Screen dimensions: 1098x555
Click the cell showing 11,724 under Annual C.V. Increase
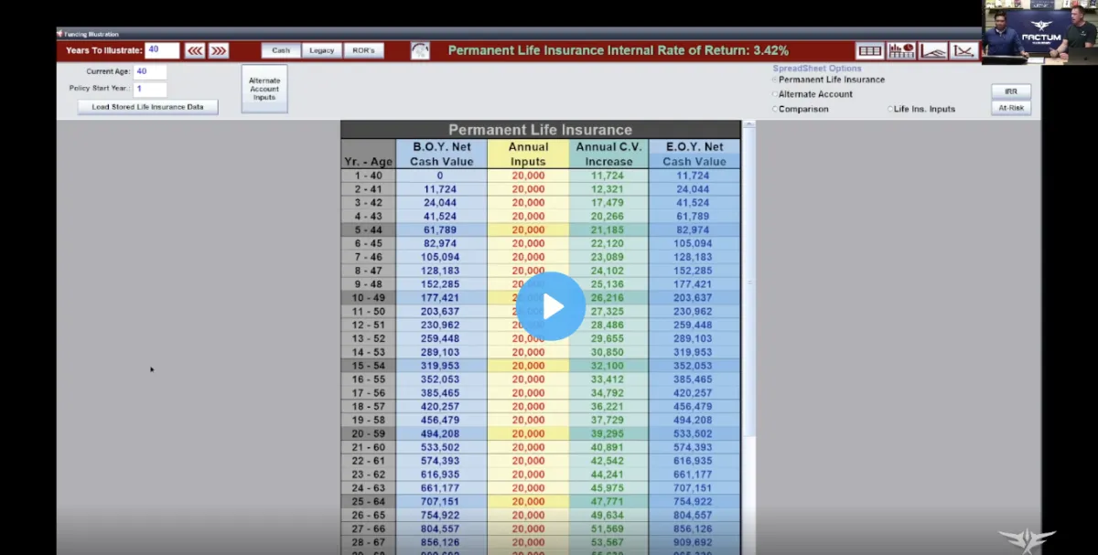[x=608, y=176]
